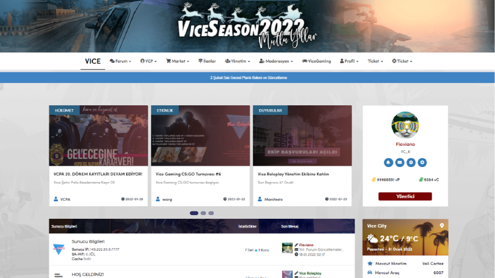This screenshot has height=278, width=495.
Task: Click the Mevcut Yönetim star icon
Action: [370, 263]
